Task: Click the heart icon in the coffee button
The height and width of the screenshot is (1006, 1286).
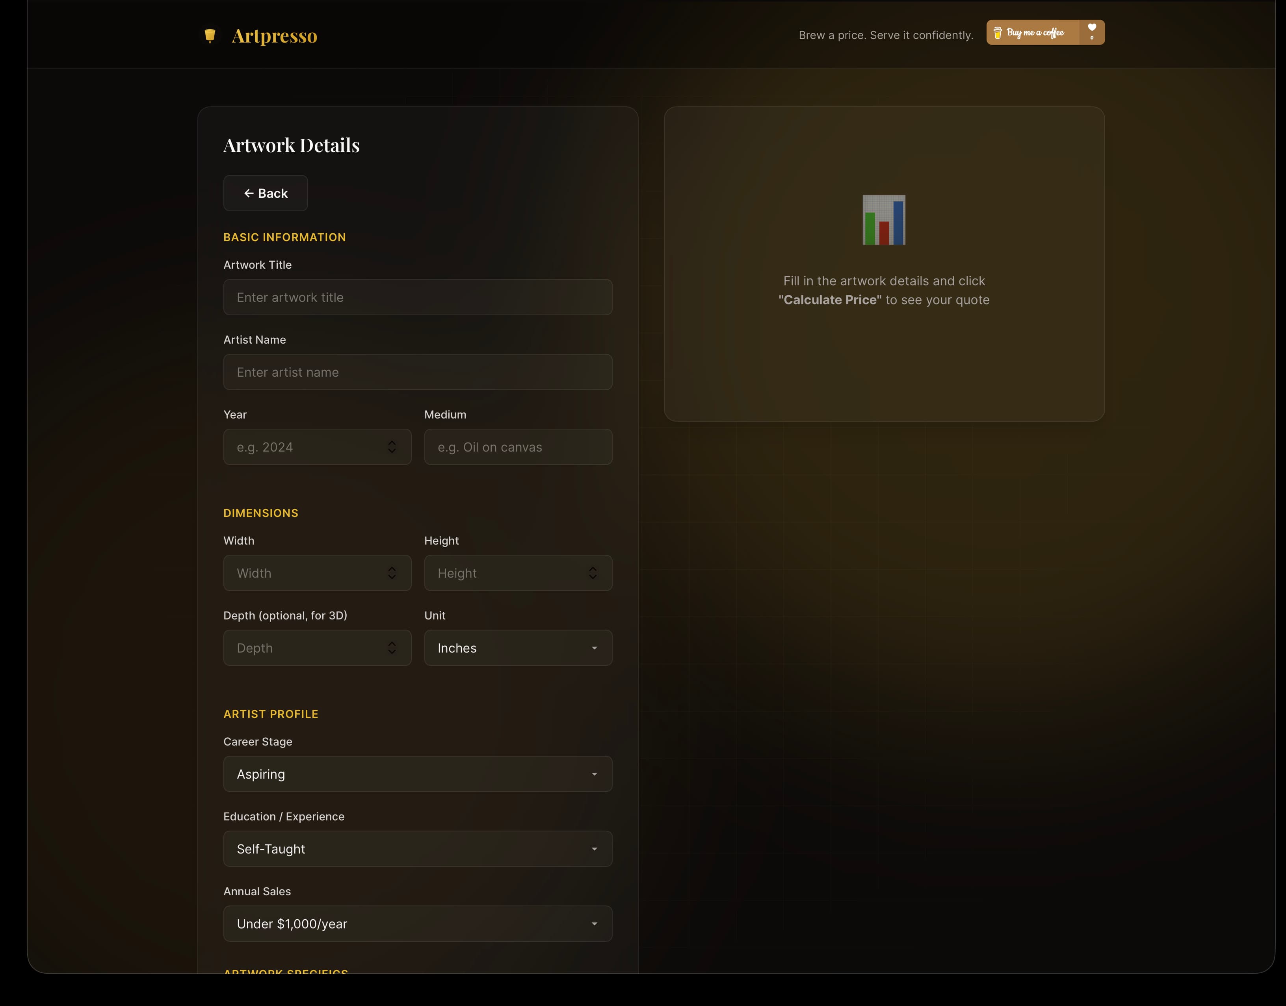Action: coord(1092,27)
